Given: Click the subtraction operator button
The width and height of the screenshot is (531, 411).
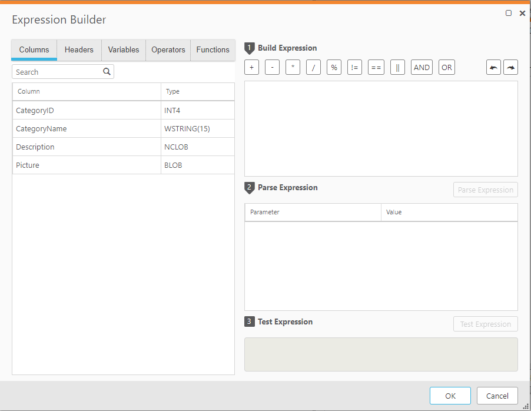Looking at the screenshot, I should pyautogui.click(x=272, y=67).
